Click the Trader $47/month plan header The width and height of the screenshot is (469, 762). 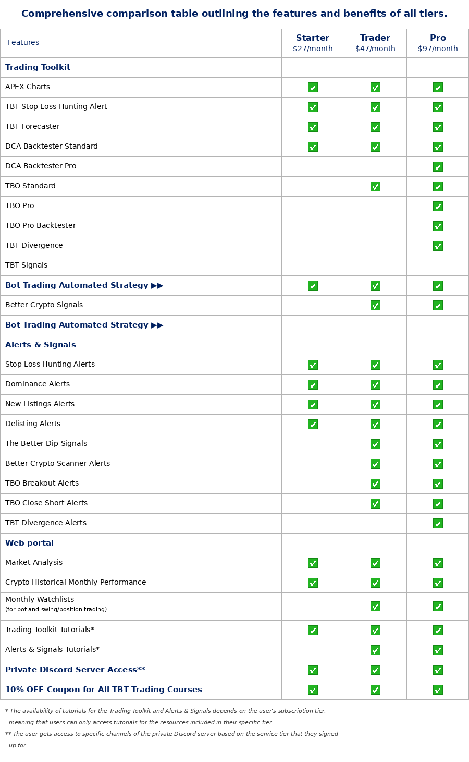[375, 43]
